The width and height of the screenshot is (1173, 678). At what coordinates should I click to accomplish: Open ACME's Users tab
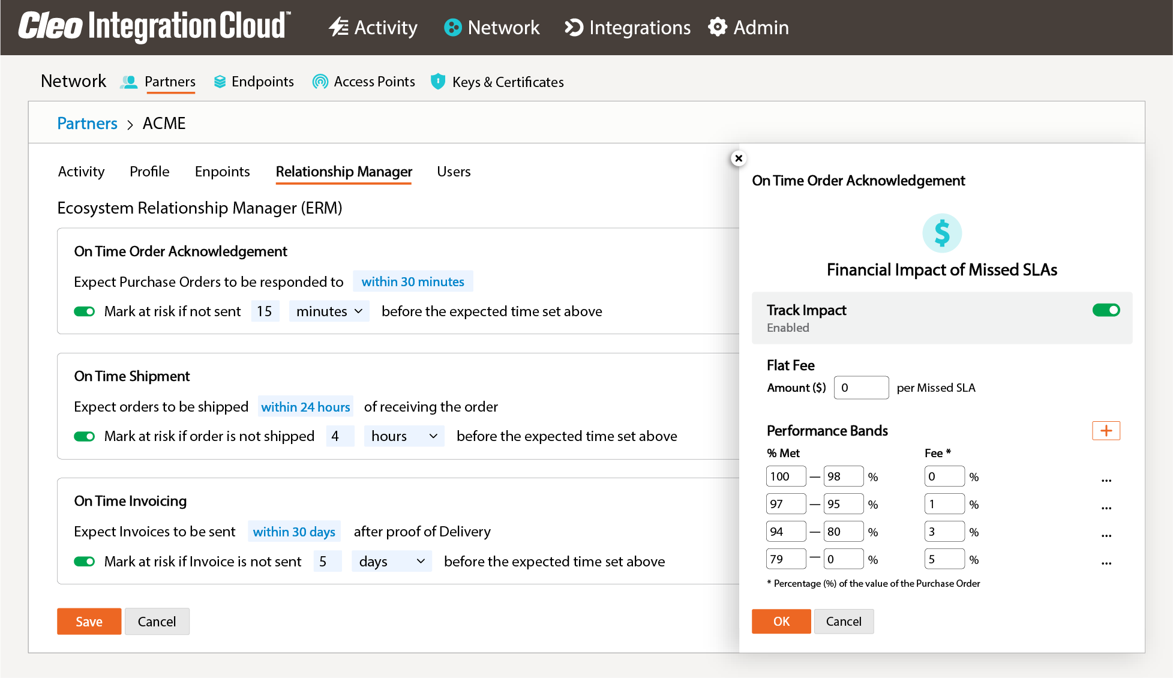click(454, 172)
